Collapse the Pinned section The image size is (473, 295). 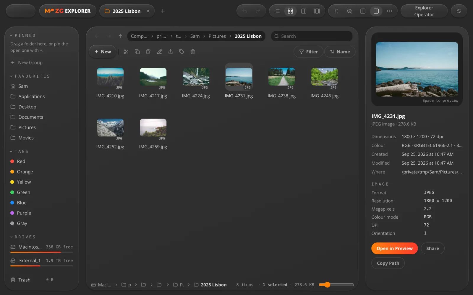(x=23, y=35)
